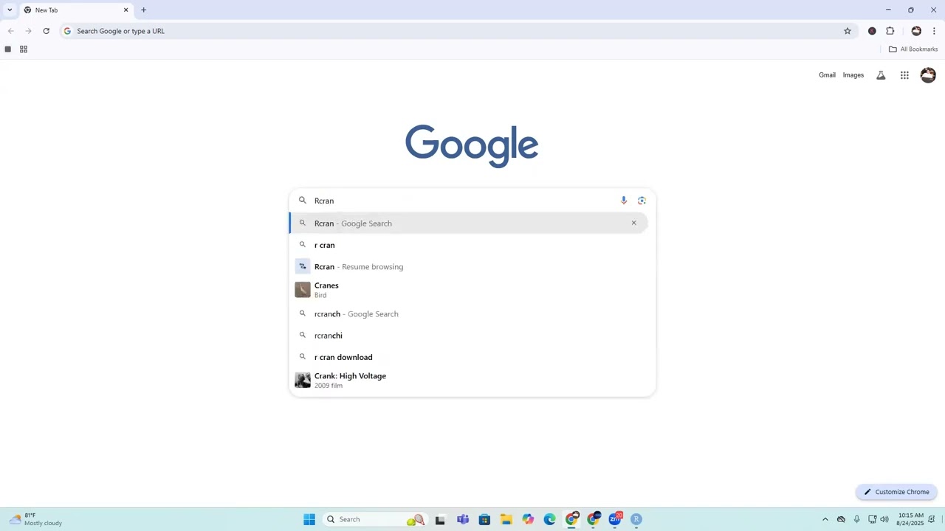Click the dark square bookmark icon

(7, 49)
